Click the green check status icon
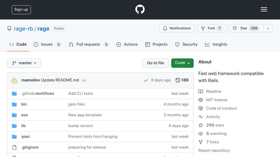The height and width of the screenshot is (157, 280). [146, 80]
